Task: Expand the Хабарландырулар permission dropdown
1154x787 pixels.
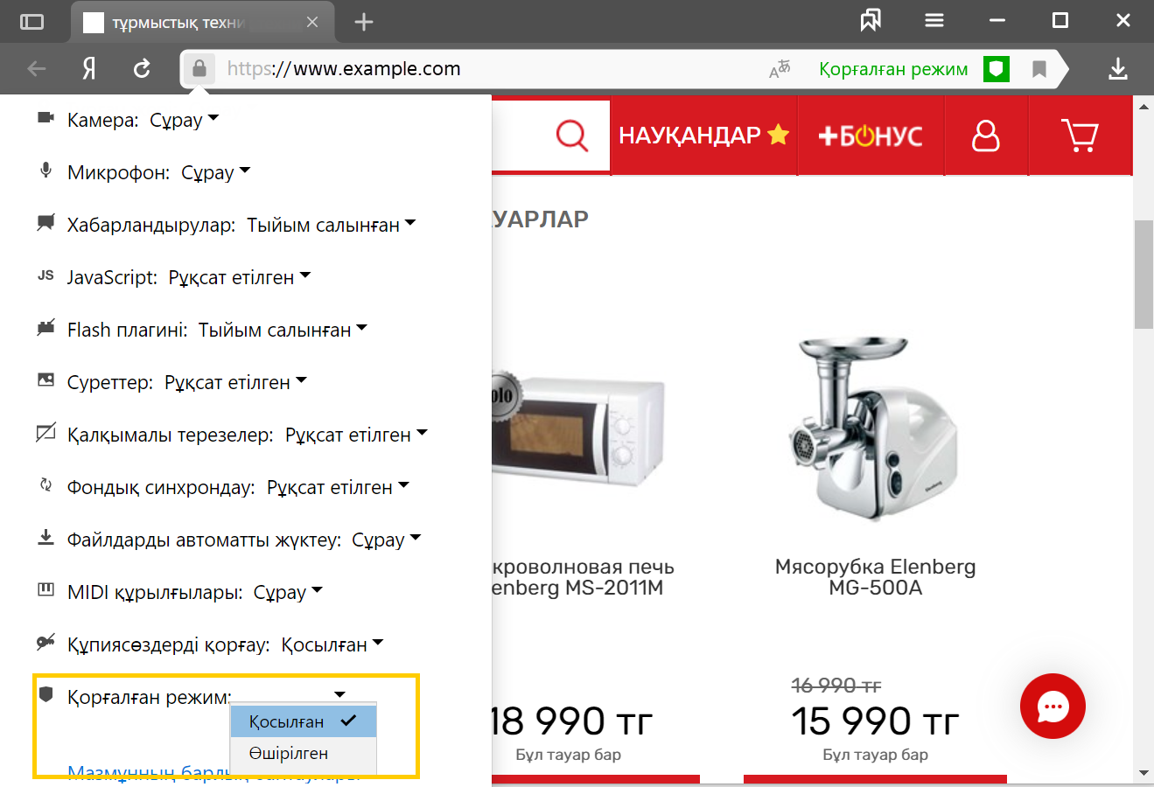Action: coord(332,225)
